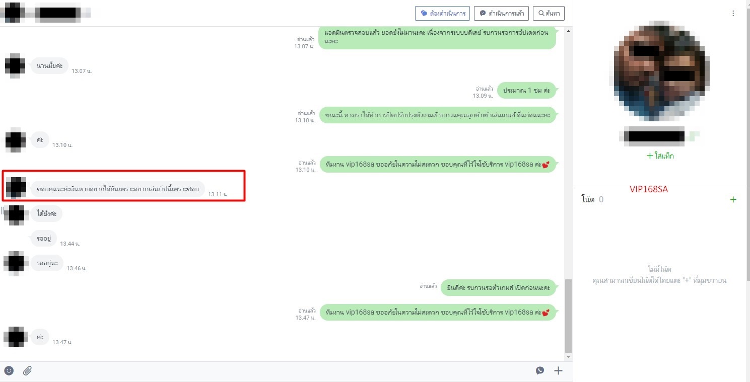
Task: Click the chat scrollbar up arrow
Action: tap(569, 31)
